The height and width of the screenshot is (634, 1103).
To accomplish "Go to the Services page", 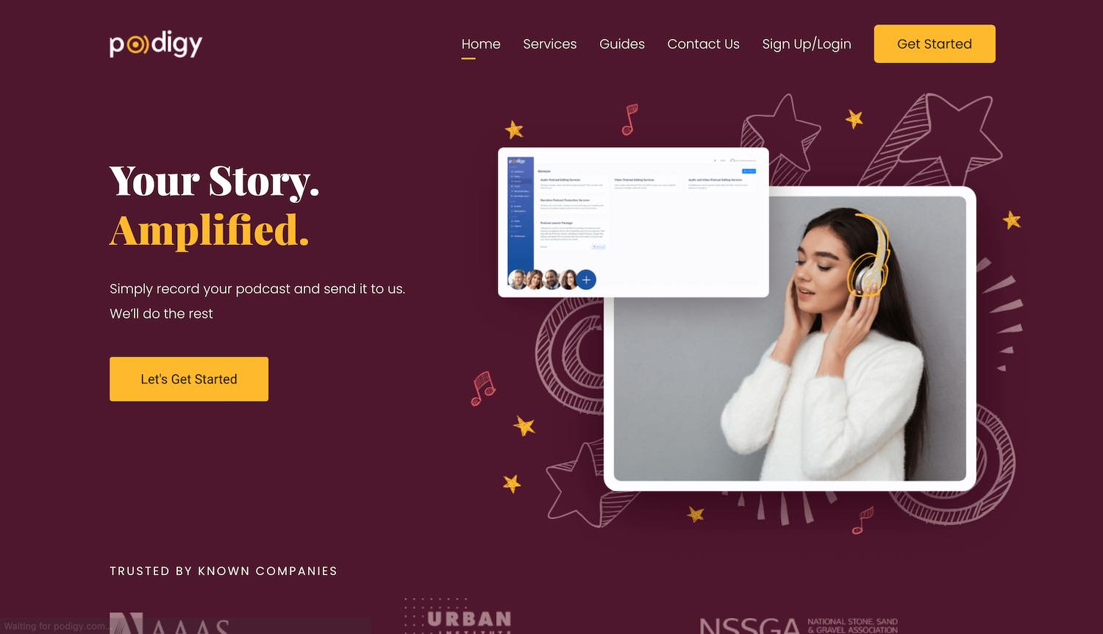I will [x=549, y=44].
